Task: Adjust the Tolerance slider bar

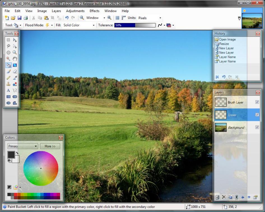Action: coord(135,25)
